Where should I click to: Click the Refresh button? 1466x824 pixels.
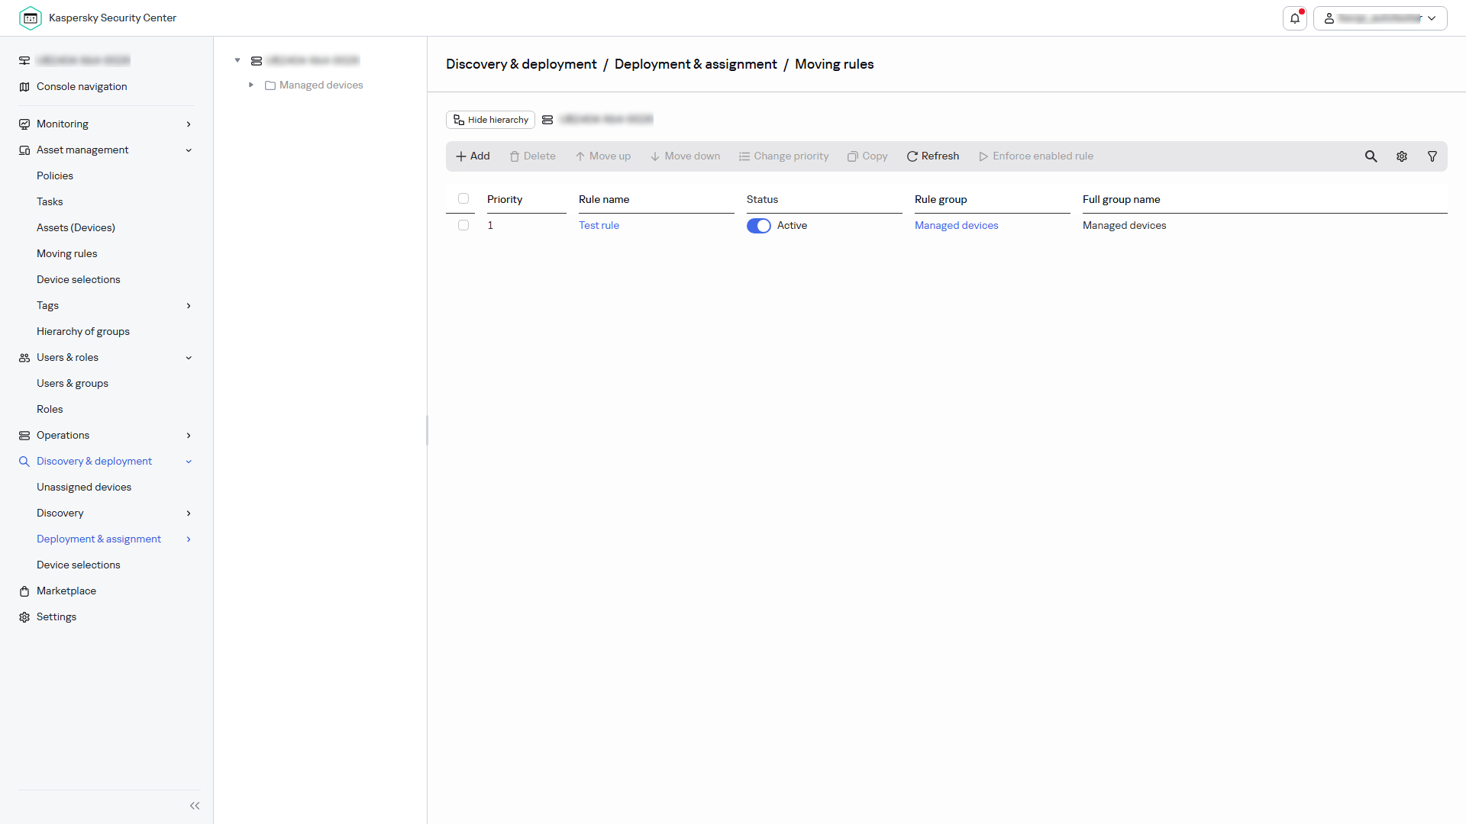coord(932,156)
